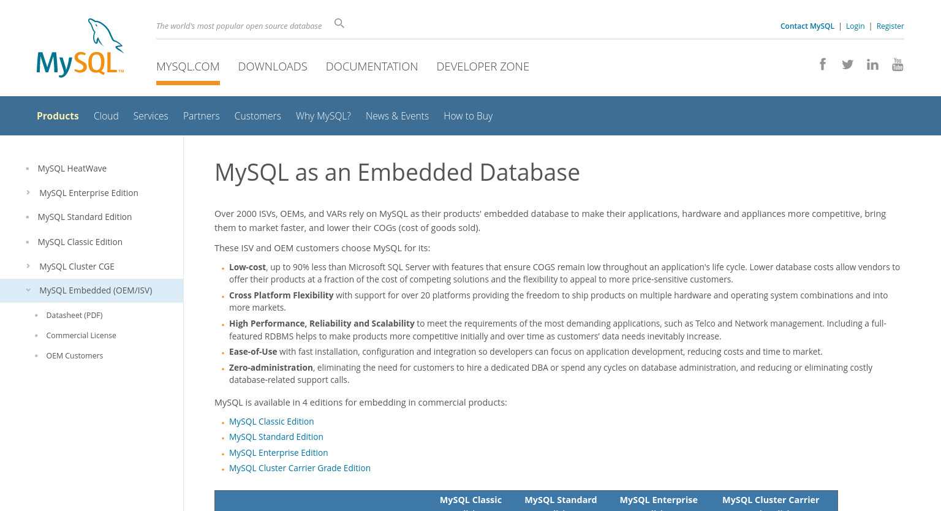Visit MySQL's Facebook page icon
This screenshot has width=941, height=511.
click(823, 64)
